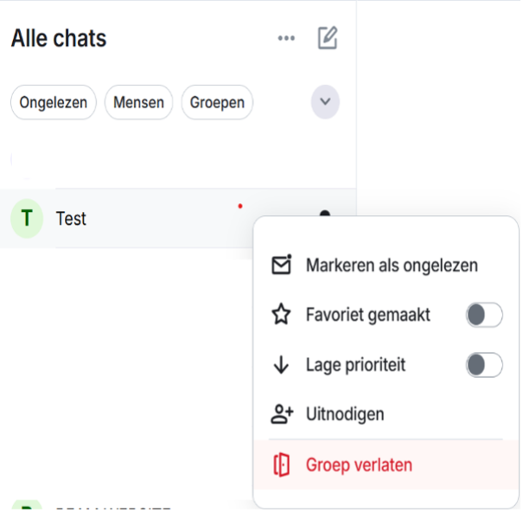Start a new chat with compose icon
Image resolution: width=523 pixels, height=512 pixels.
[327, 38]
